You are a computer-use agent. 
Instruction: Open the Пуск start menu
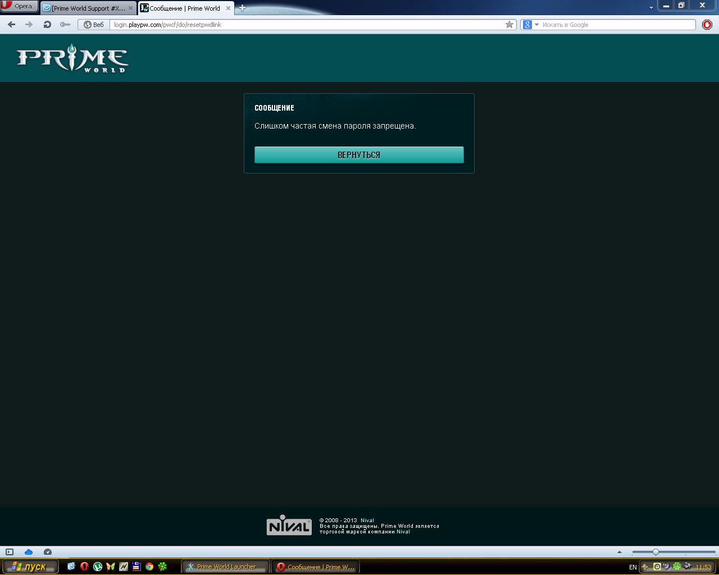(30, 567)
